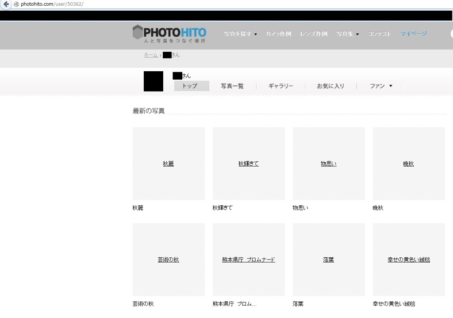The image size is (453, 318).
Task: Open the photo titled 秋麗
Action: coord(168,163)
